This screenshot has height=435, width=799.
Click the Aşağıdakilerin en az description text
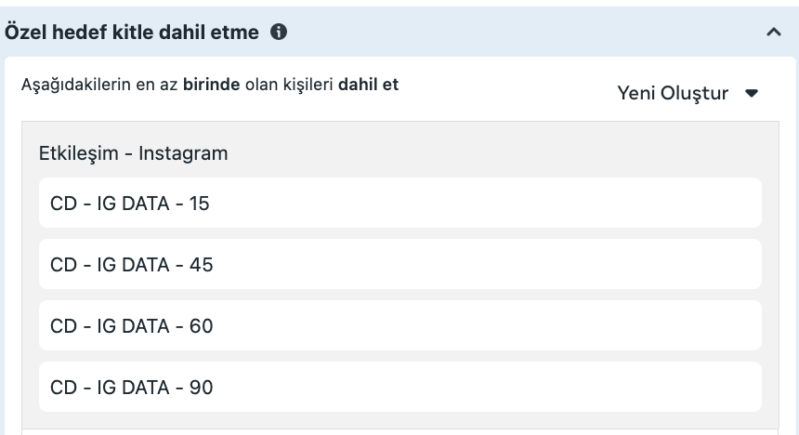(99, 85)
